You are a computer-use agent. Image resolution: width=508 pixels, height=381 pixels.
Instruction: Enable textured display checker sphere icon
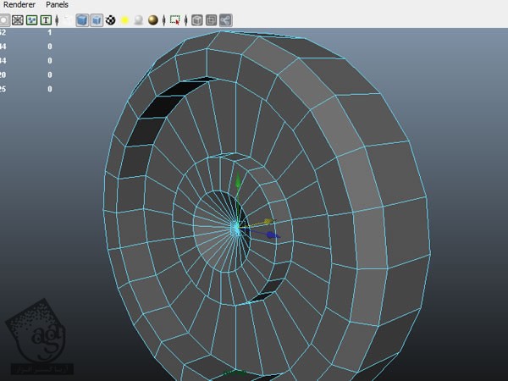tap(110, 20)
